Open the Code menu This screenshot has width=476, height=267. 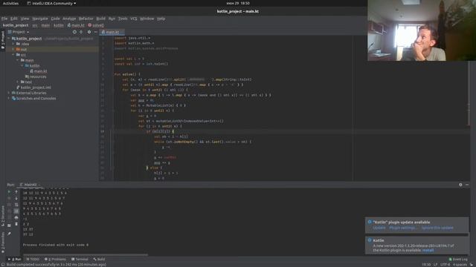coord(55,19)
